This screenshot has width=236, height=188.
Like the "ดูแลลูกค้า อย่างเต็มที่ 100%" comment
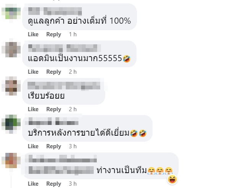[x=33, y=34]
